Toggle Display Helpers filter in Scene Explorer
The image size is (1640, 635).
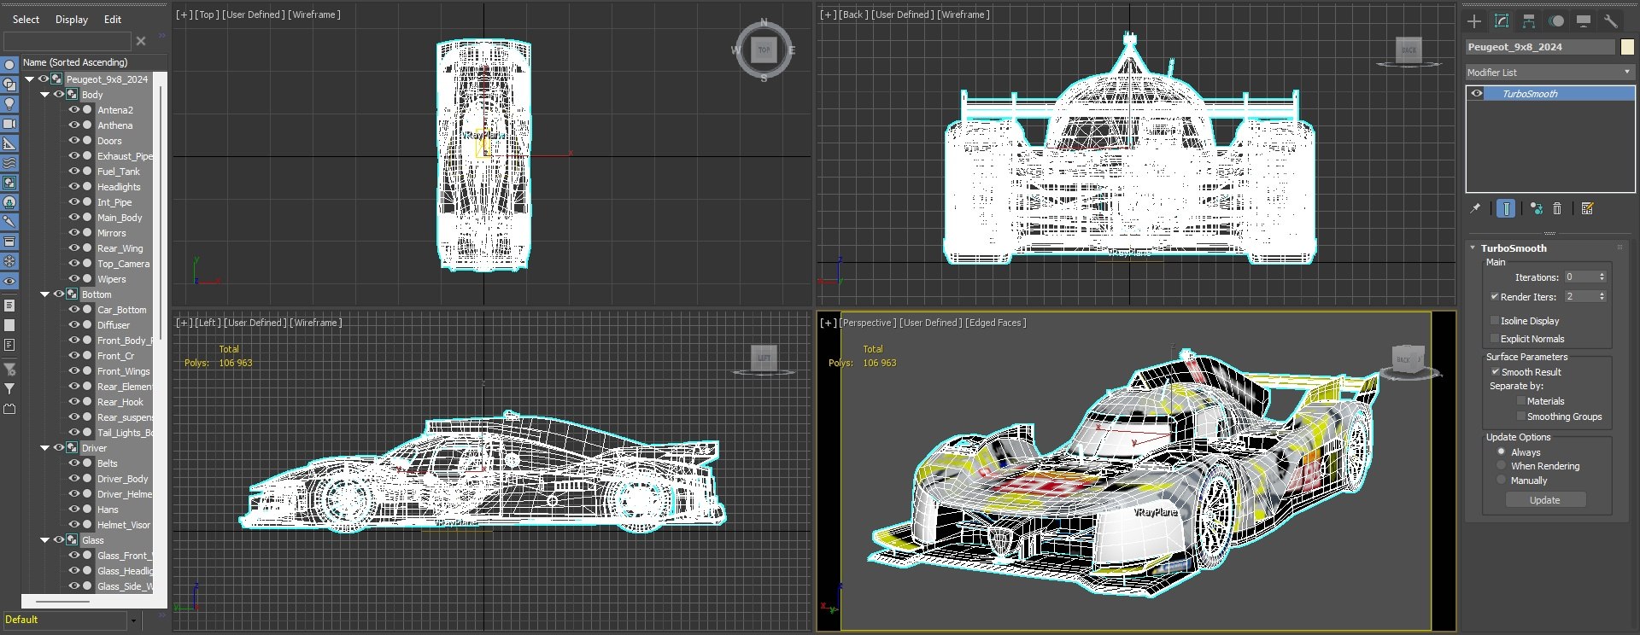(9, 143)
